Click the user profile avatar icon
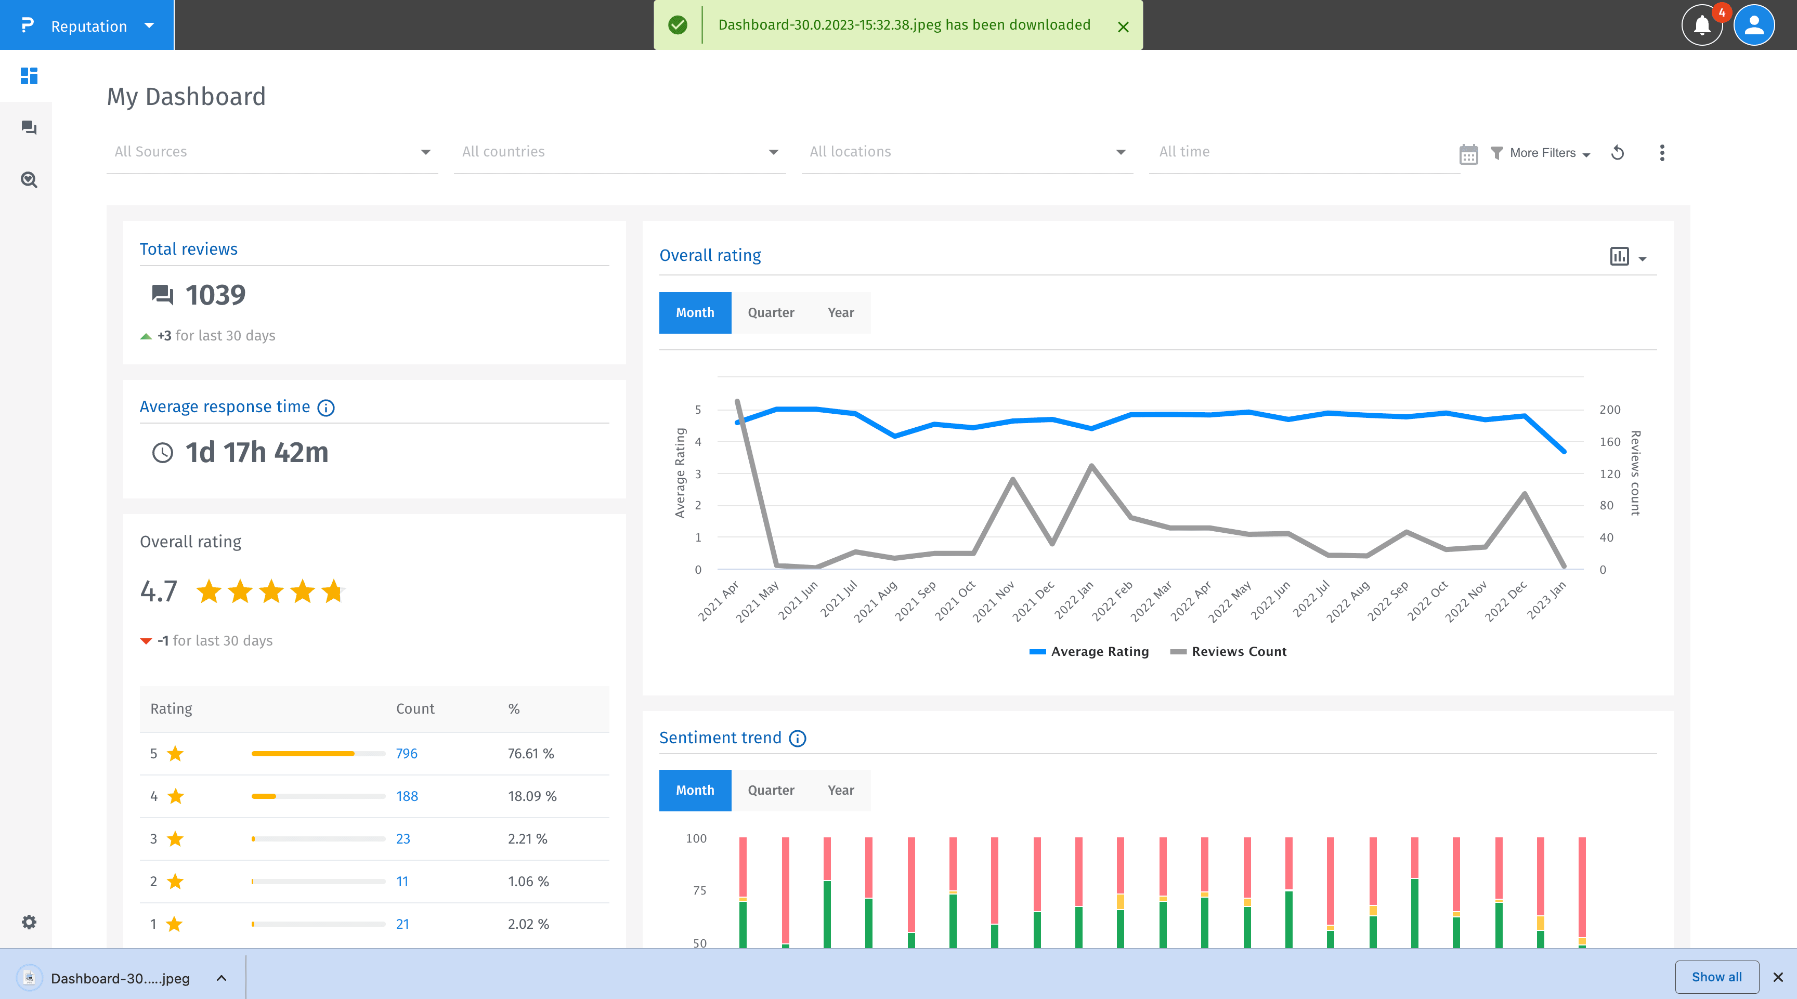This screenshot has width=1797, height=999. [x=1754, y=26]
